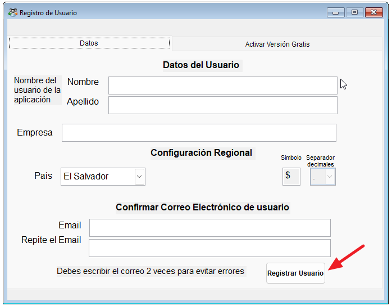Click the Configuración Regional heading
Viewport: 392px width, 306px height.
click(202, 153)
